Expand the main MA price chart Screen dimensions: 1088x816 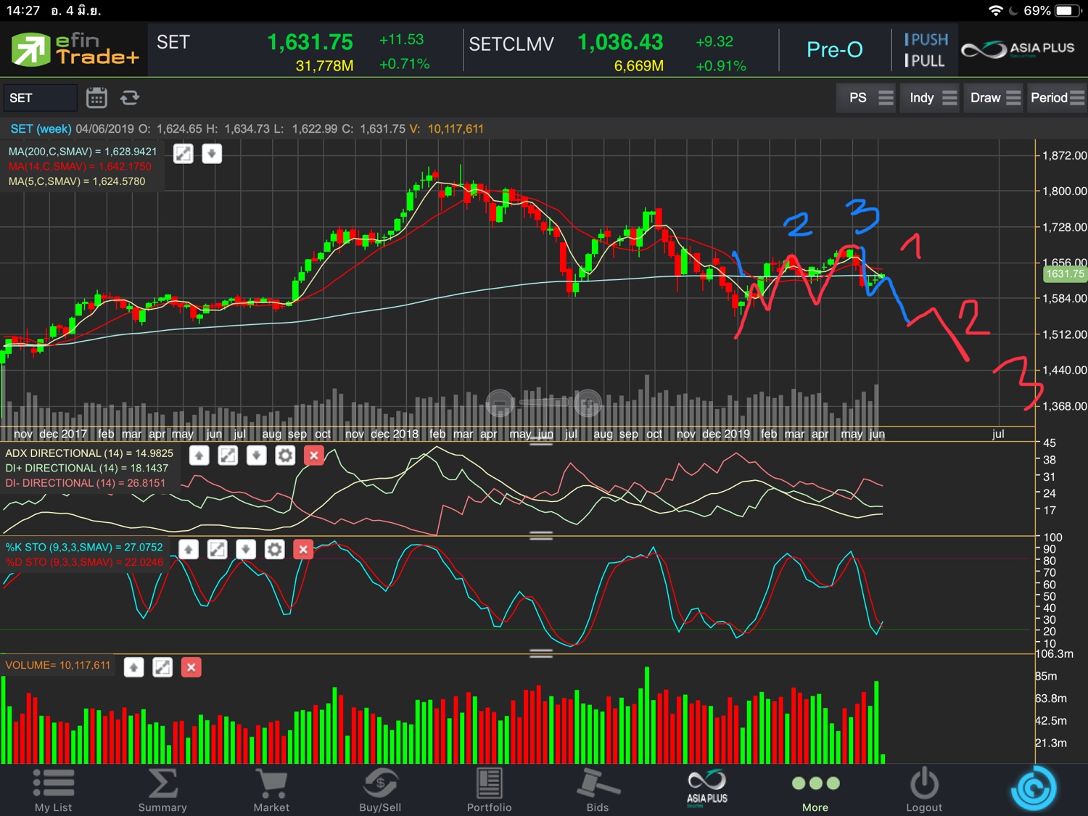[184, 154]
